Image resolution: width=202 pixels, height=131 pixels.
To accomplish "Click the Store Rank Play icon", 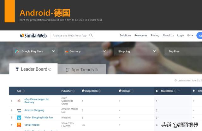I will [157, 91].
